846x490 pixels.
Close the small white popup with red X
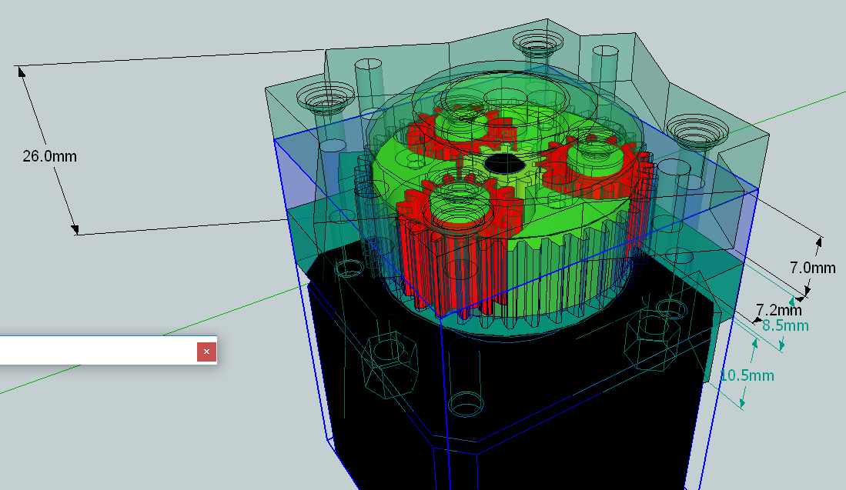click(x=206, y=352)
